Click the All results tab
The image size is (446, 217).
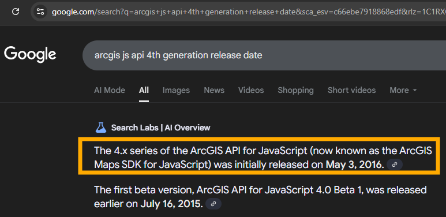coord(144,91)
